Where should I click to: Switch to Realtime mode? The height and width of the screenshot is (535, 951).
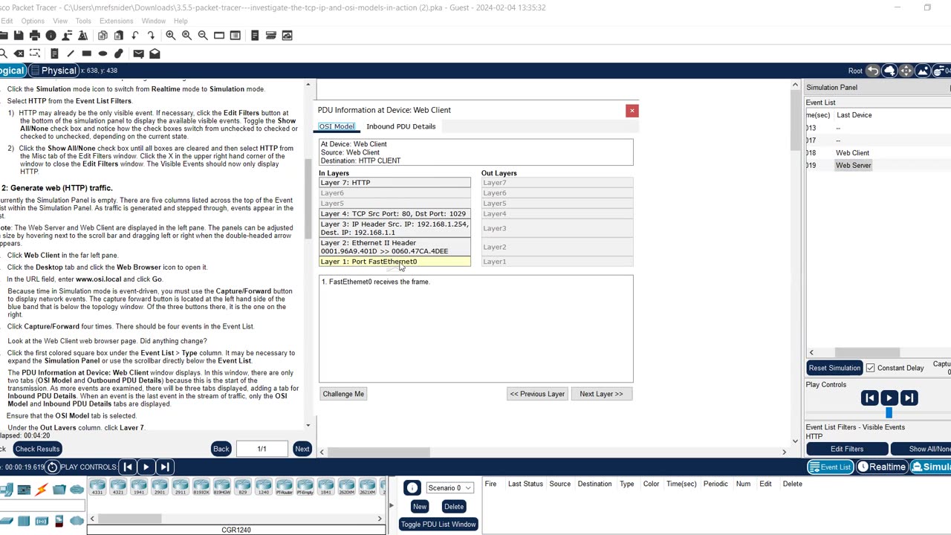click(x=882, y=467)
